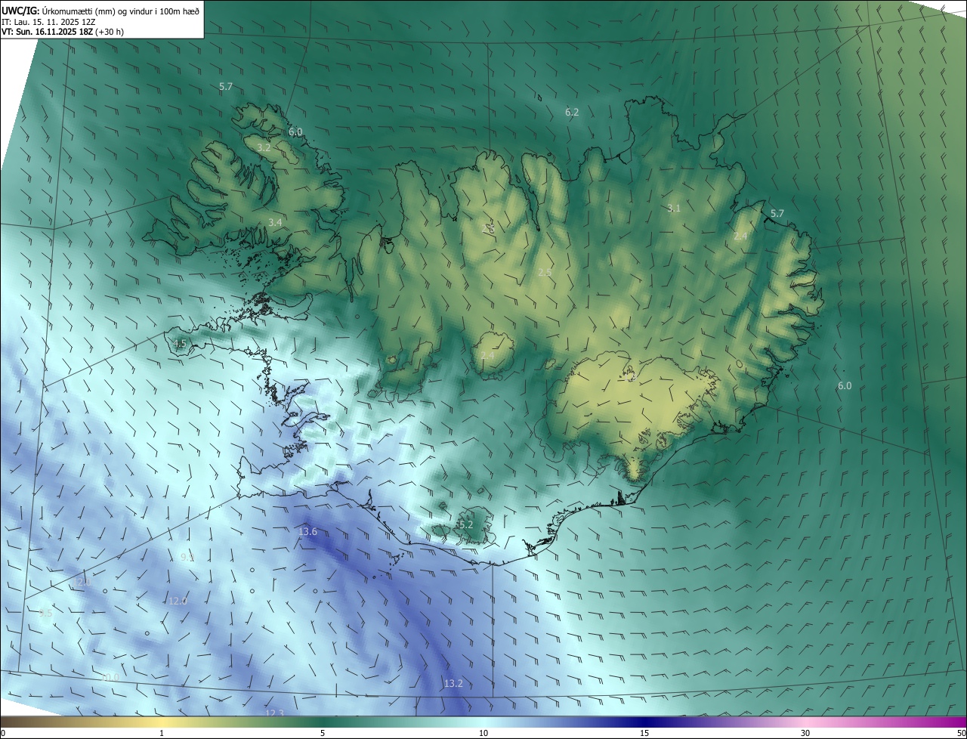Click the IT initialization time line

(49, 22)
